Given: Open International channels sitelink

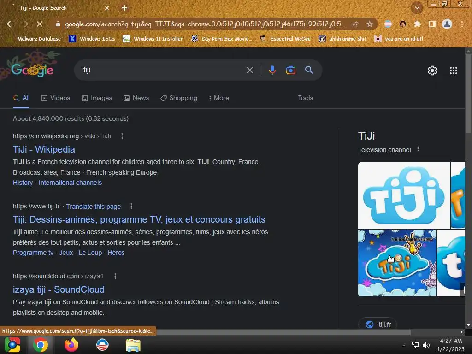Looking at the screenshot, I should click(x=70, y=183).
